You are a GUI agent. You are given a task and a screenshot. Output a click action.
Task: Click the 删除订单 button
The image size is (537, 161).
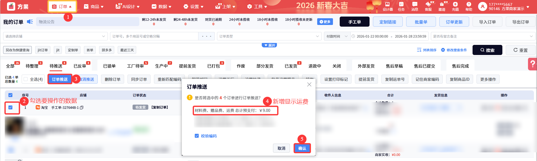(x=113, y=79)
